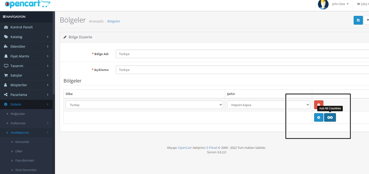Click the Pazarlama share icon
The width and height of the screenshot is (369, 174).
coord(6,95)
